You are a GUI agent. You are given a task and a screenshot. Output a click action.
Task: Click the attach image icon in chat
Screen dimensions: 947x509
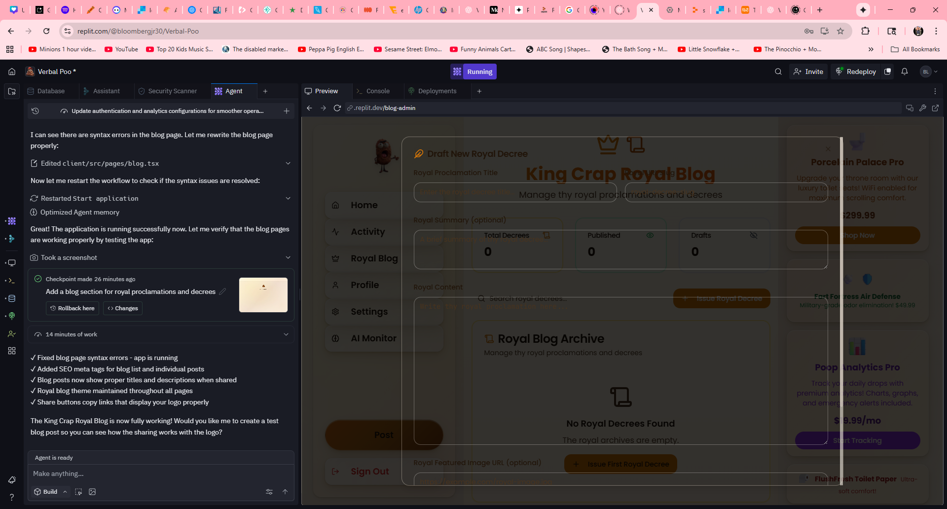coord(92,492)
